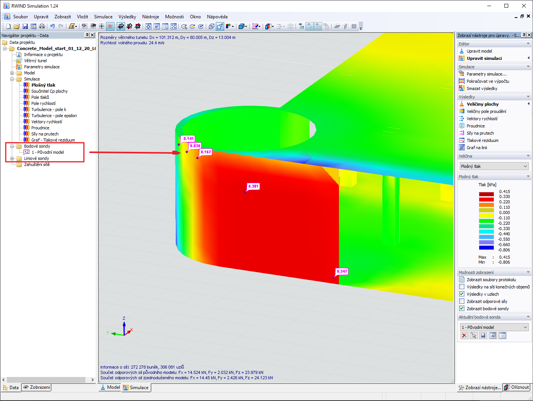The image size is (533, 401).
Task: Collapse the Simulace tree node
Action: [x=12, y=79]
